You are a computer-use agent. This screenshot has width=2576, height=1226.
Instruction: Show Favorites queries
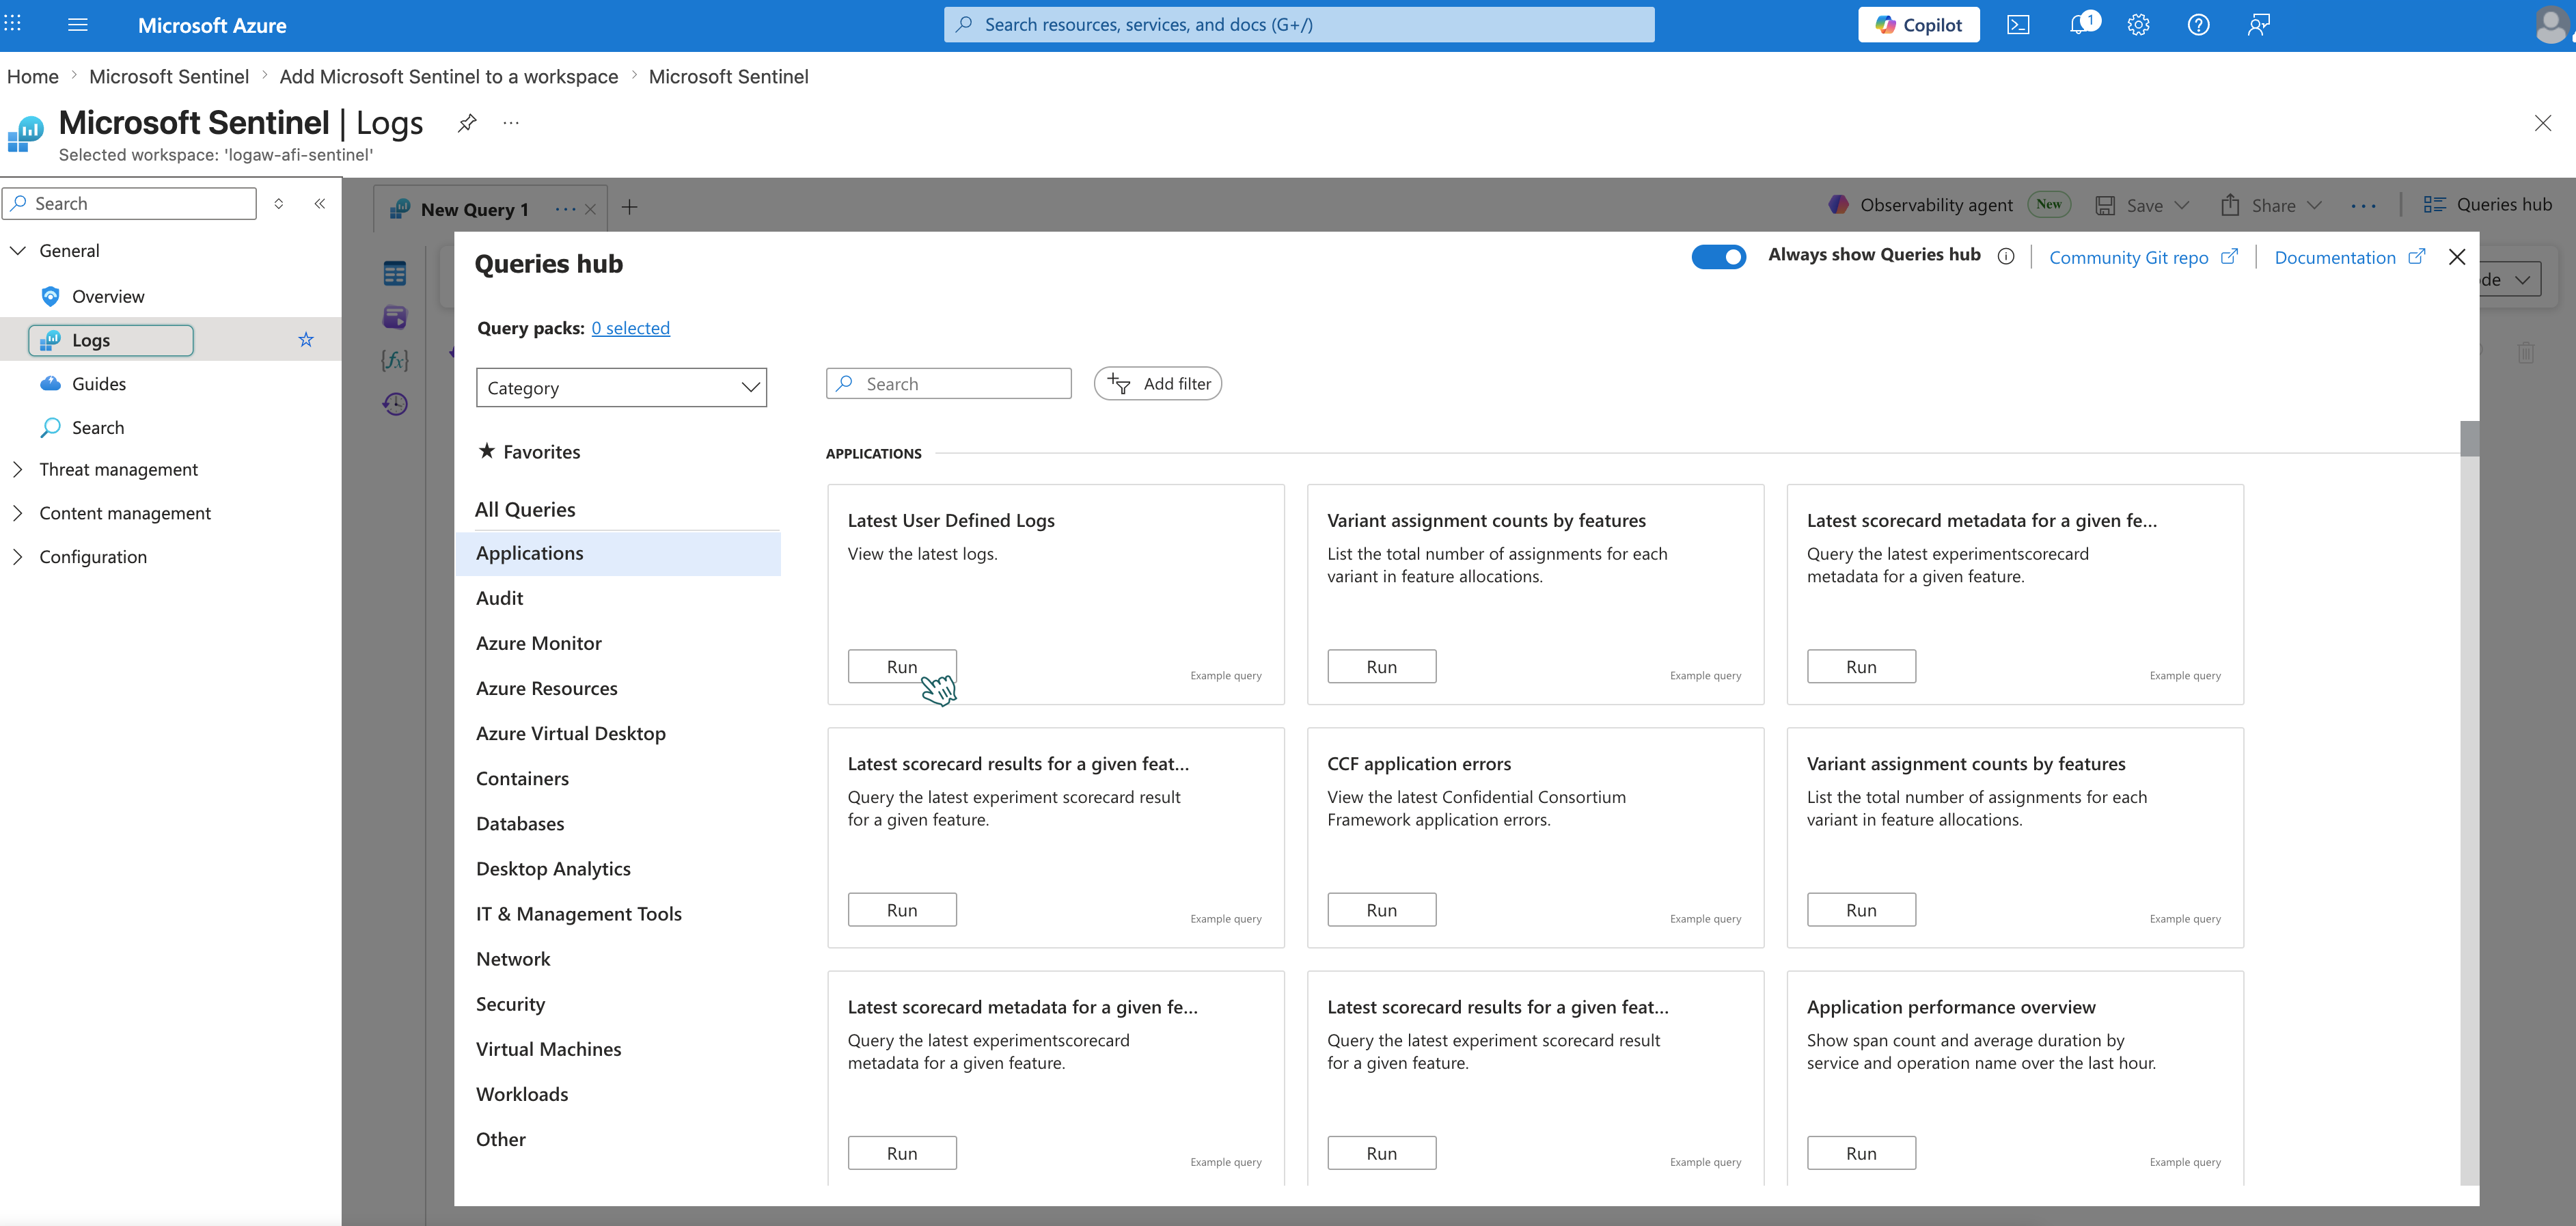(529, 452)
